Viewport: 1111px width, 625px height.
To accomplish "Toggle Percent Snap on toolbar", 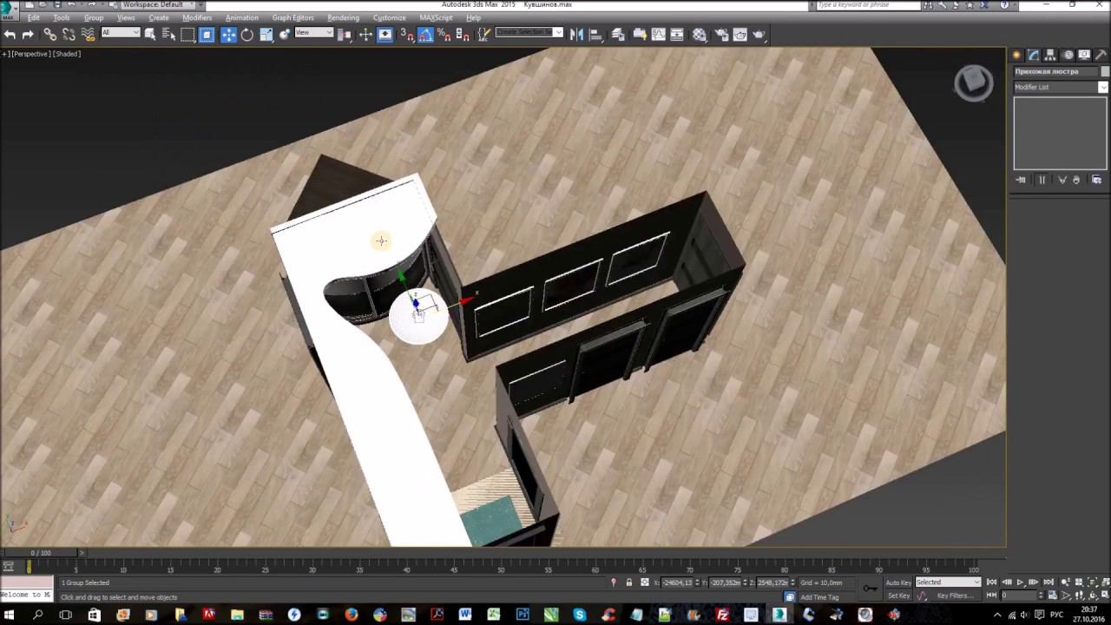I will (x=444, y=35).
